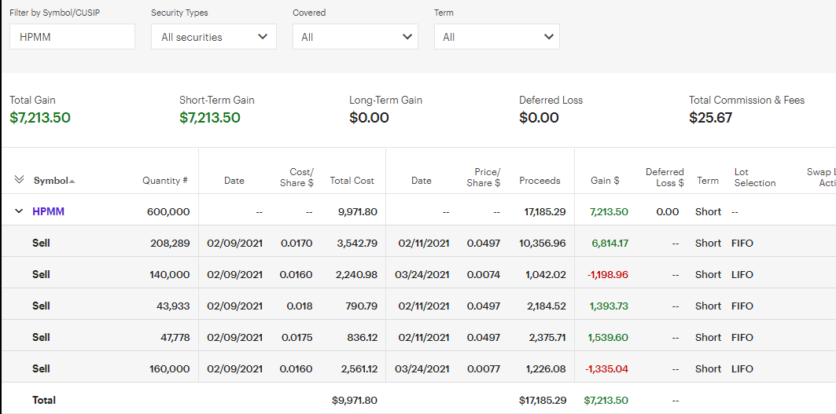836x414 pixels.
Task: Sort by Lot Selection column header
Action: (754, 177)
